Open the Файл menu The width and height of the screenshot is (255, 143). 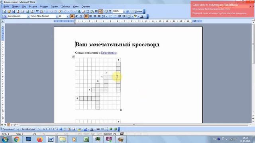[6, 6]
